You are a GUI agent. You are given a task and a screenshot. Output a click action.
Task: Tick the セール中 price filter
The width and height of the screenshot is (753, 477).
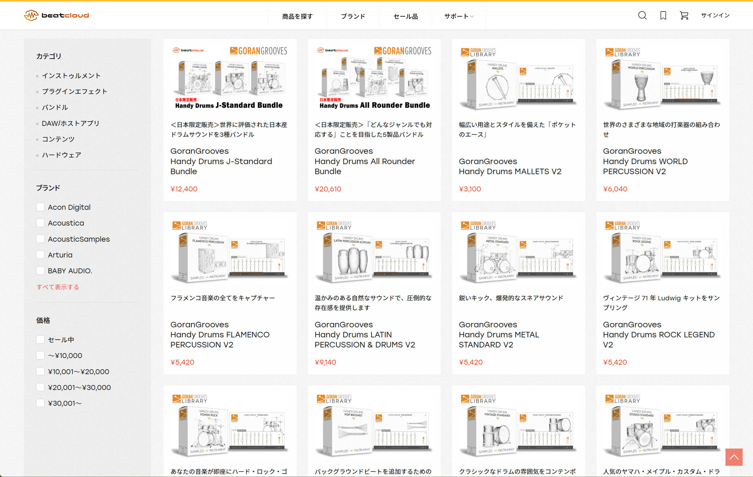pos(40,339)
